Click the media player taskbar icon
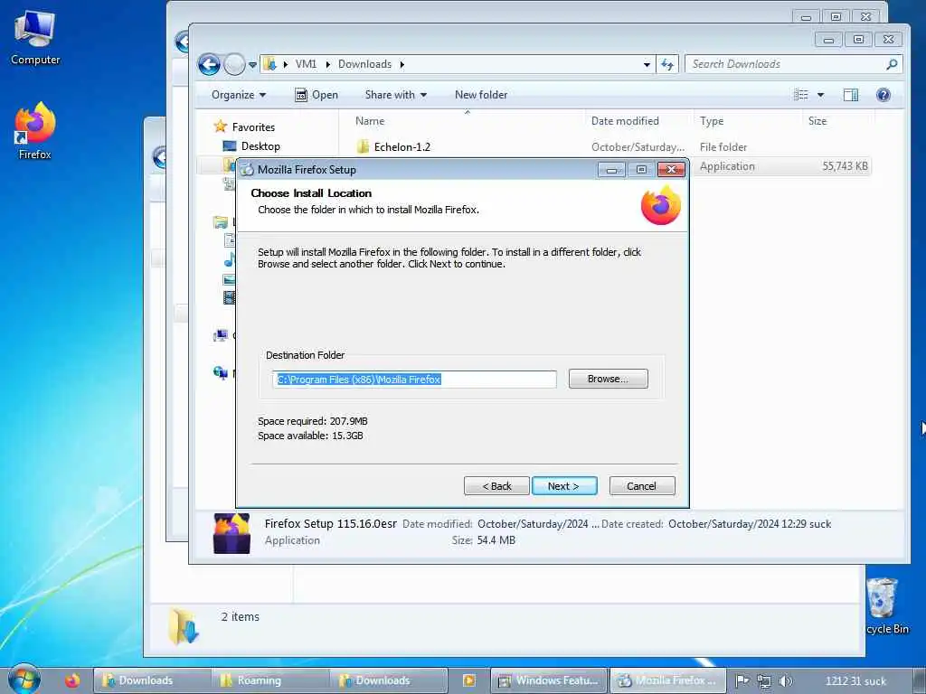926x694 pixels. pyautogui.click(x=469, y=680)
